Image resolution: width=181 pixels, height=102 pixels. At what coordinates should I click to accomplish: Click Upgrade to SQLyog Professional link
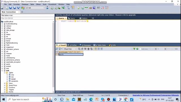coord(156,95)
